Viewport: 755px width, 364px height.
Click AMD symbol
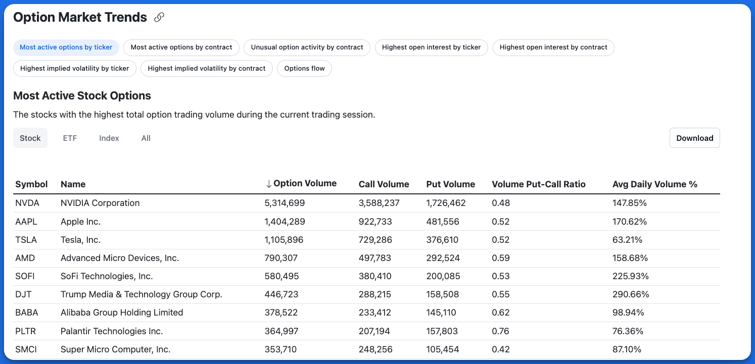pos(25,258)
